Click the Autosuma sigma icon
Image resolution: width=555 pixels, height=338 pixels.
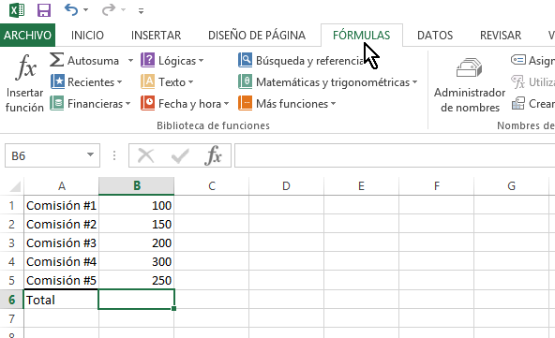56,60
